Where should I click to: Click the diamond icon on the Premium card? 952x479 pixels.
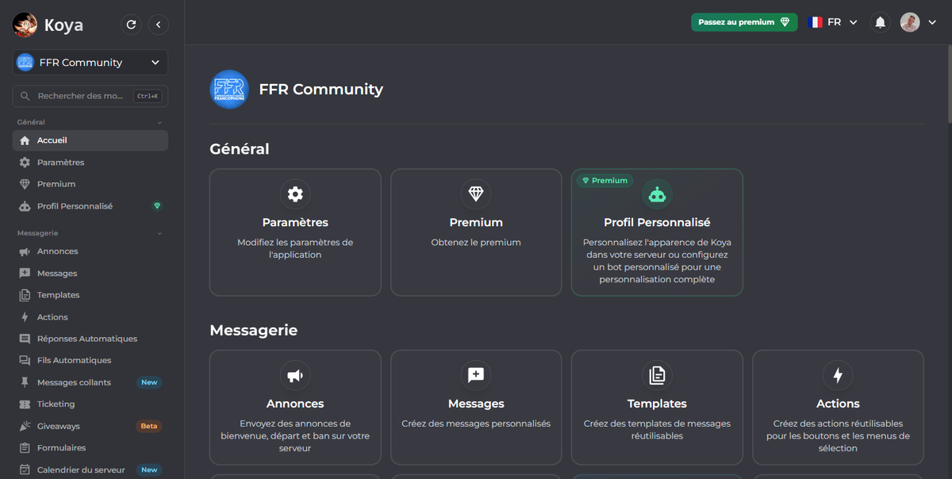pyautogui.click(x=476, y=194)
